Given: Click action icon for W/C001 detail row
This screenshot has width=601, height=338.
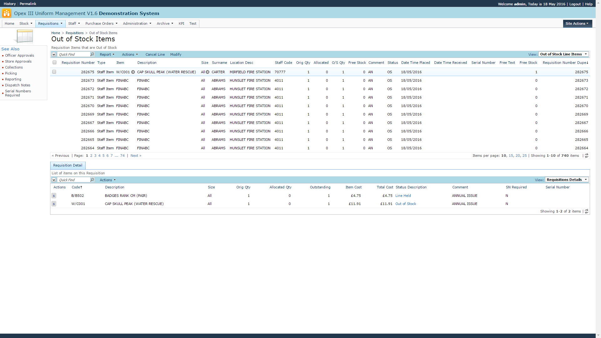Looking at the screenshot, I should (54, 204).
